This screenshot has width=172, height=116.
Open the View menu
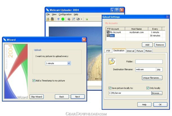(54, 14)
